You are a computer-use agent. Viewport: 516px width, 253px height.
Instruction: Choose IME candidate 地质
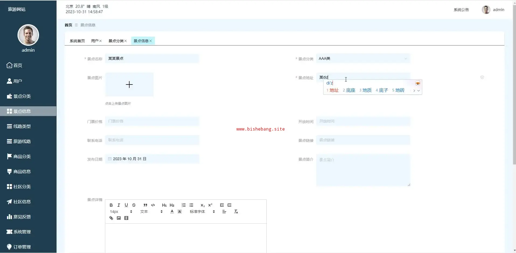click(x=365, y=90)
